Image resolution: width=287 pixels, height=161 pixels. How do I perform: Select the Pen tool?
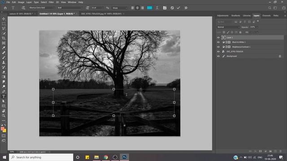coord(4,91)
